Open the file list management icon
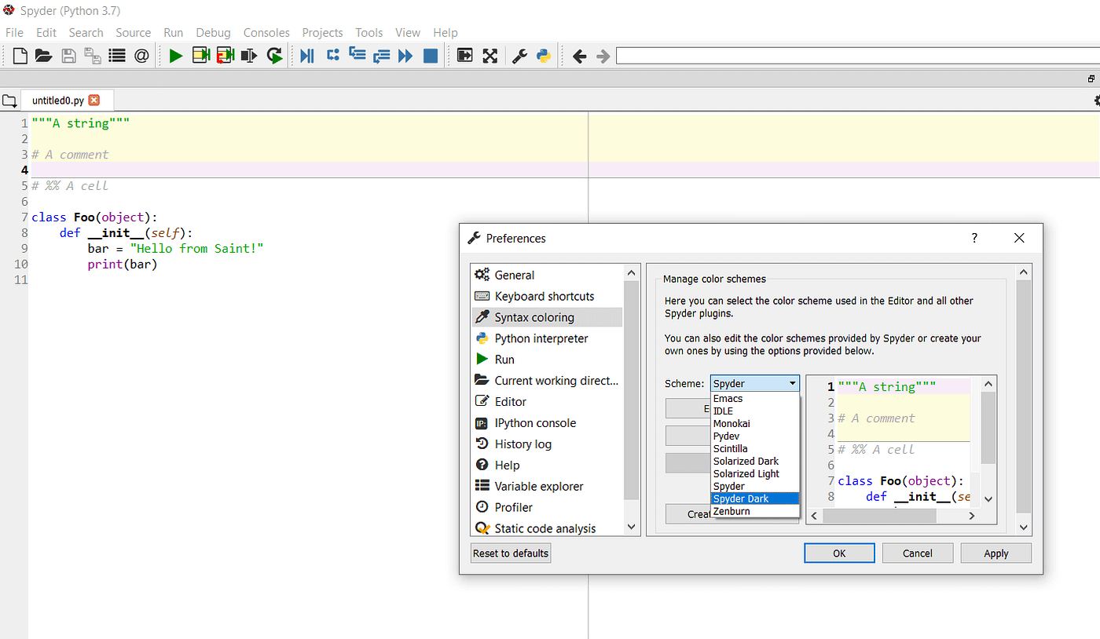Image resolution: width=1100 pixels, height=639 pixels. (x=117, y=56)
